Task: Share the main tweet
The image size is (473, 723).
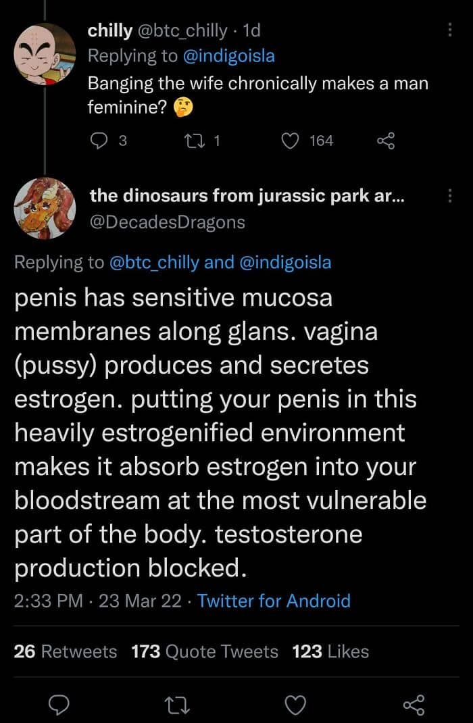Action: point(412,705)
